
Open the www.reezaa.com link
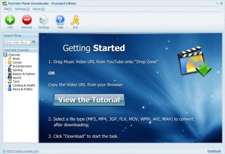pyautogui.click(x=23, y=151)
